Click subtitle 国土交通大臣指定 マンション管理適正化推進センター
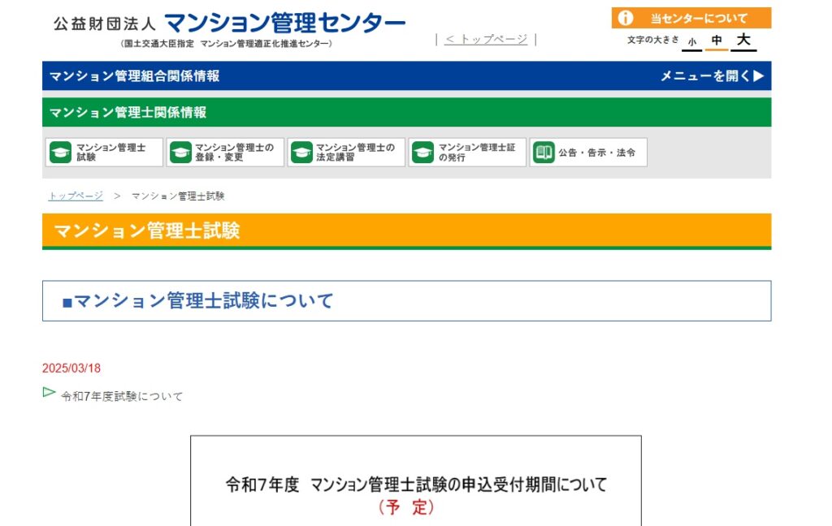Image resolution: width=832 pixels, height=526 pixels. 227,44
